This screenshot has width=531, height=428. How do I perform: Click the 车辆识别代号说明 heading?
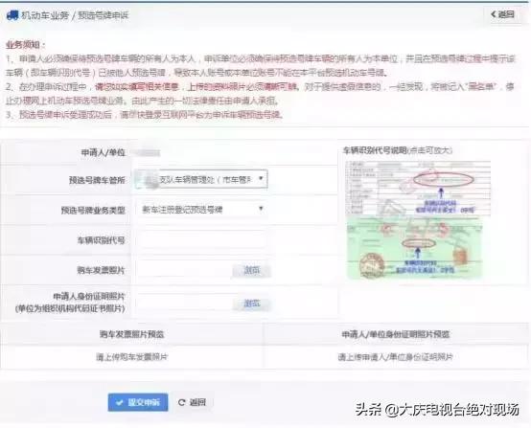[375, 150]
